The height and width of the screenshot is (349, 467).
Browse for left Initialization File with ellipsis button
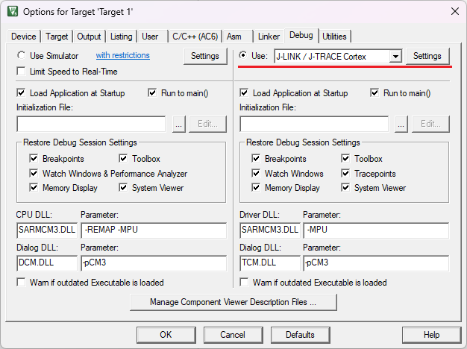178,125
